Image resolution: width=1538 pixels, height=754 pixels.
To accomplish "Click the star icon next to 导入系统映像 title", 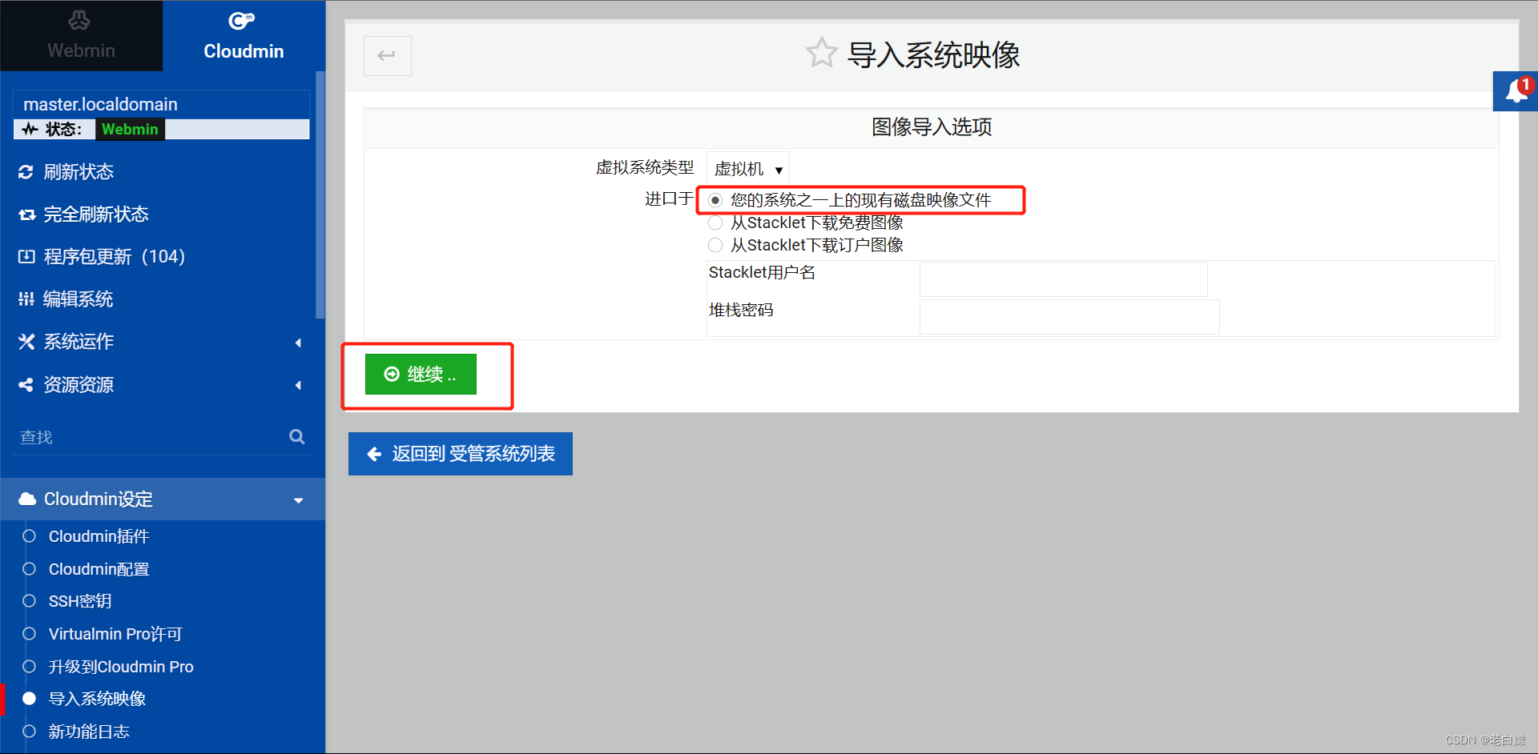I will 821,52.
